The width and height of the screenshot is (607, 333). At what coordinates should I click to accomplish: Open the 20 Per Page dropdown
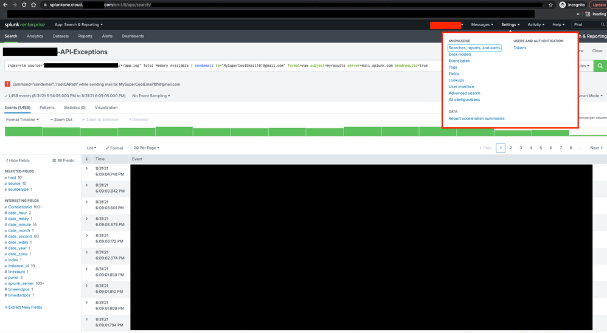147,148
